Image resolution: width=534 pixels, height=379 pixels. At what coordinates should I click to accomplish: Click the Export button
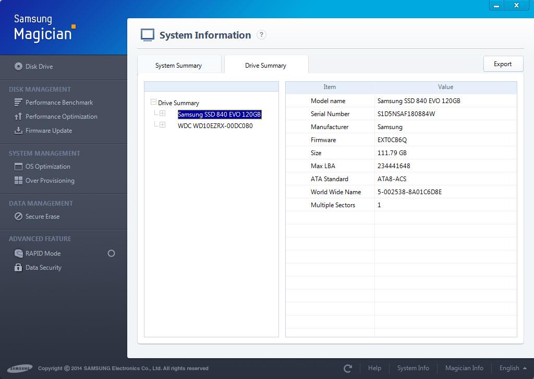click(503, 64)
